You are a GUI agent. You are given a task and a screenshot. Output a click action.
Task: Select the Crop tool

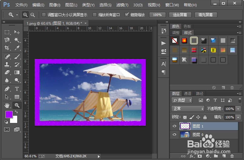coord(7,48)
